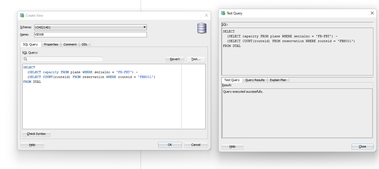Image resolution: width=379 pixels, height=169 pixels.
Task: Open the Comment tab
Action: click(70, 44)
